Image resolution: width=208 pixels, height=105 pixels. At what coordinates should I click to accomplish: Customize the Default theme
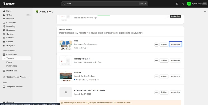[175, 76]
